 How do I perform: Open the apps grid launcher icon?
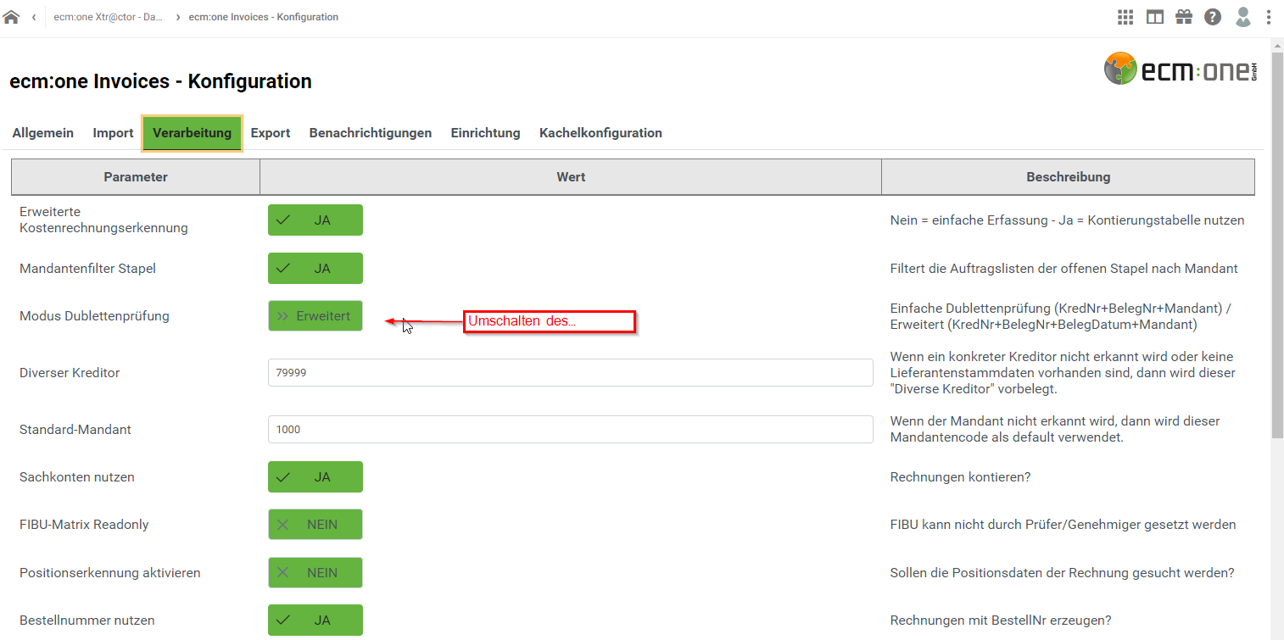(1125, 17)
